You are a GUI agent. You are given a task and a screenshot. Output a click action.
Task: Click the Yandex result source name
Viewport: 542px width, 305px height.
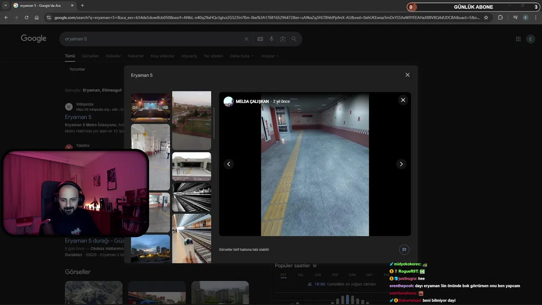83,145
